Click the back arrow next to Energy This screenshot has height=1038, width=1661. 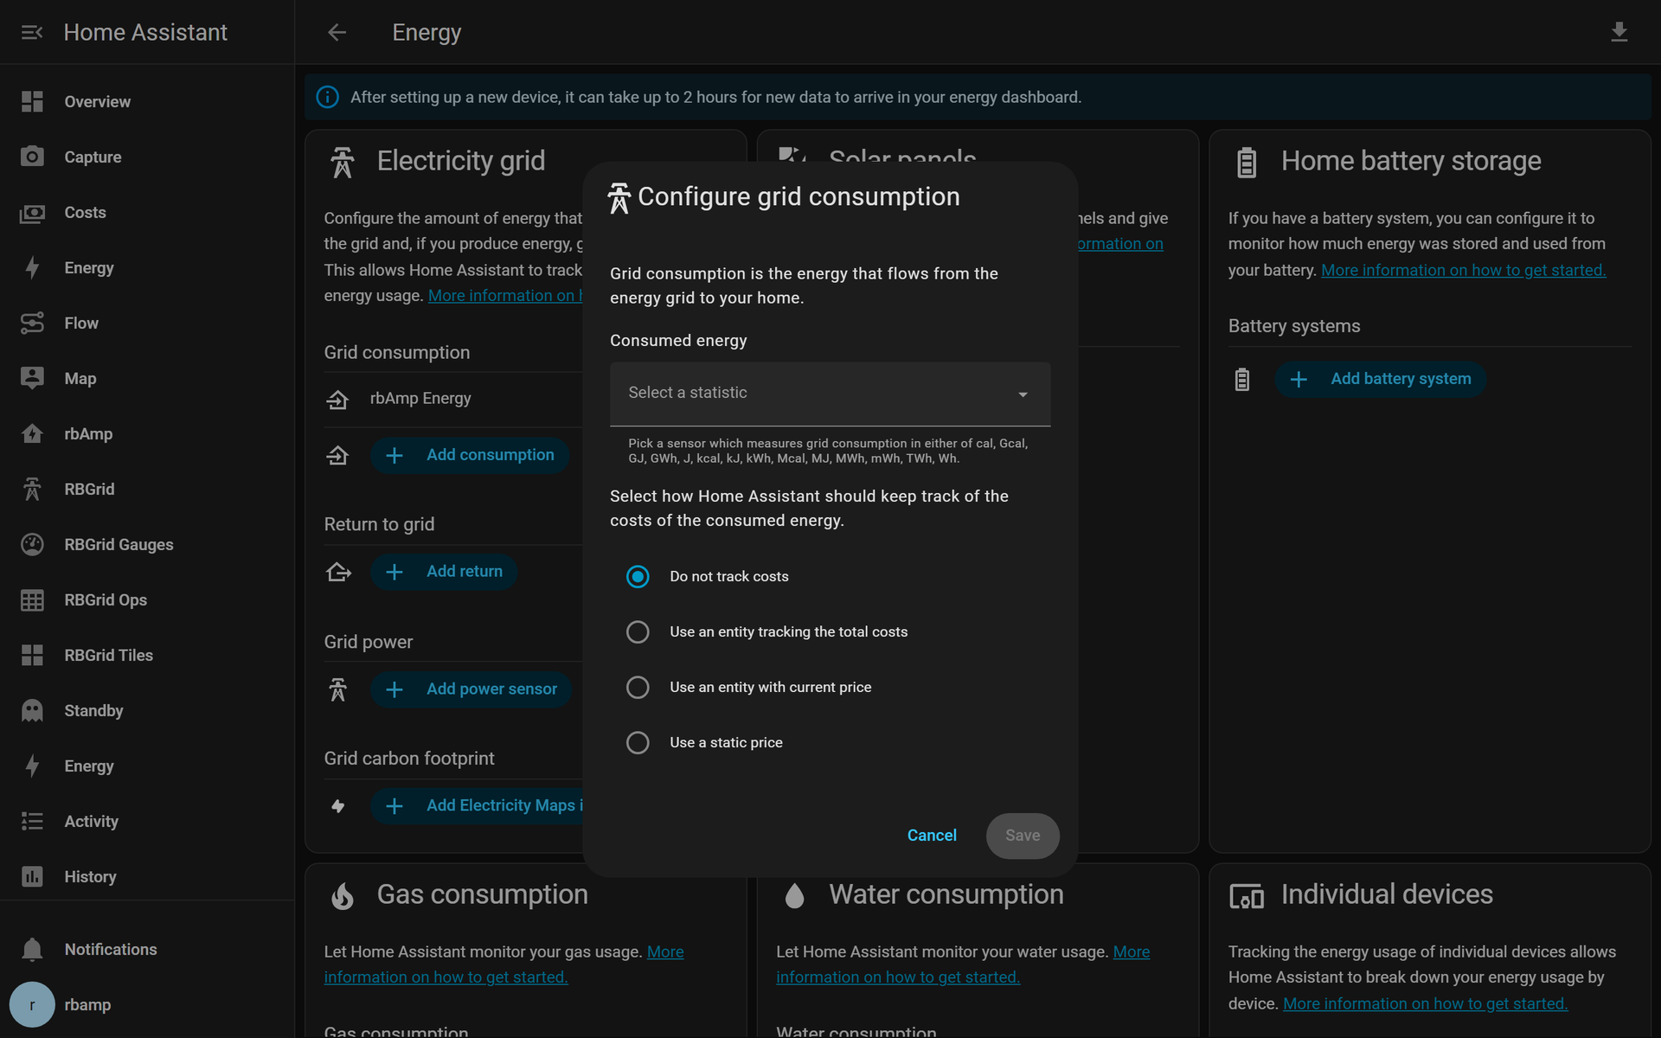pos(337,32)
